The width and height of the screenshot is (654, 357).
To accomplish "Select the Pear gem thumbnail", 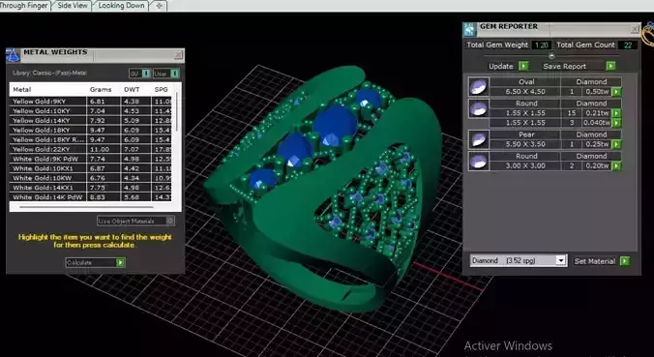I will click(478, 139).
